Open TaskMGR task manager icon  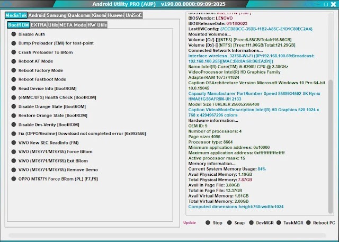click(x=279, y=223)
